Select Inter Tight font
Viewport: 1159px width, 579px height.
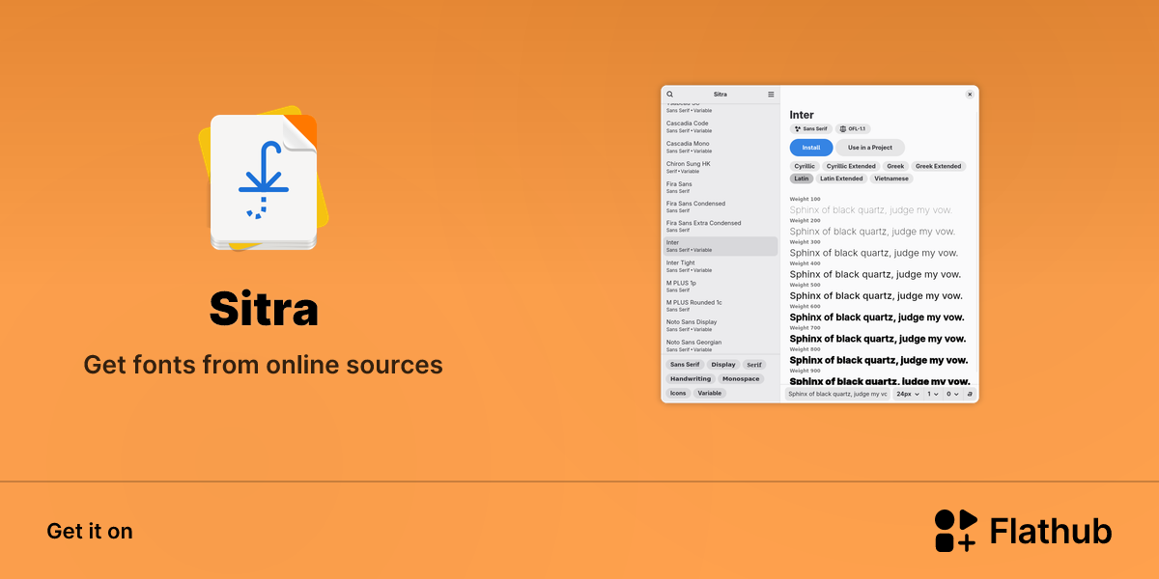[721, 266]
